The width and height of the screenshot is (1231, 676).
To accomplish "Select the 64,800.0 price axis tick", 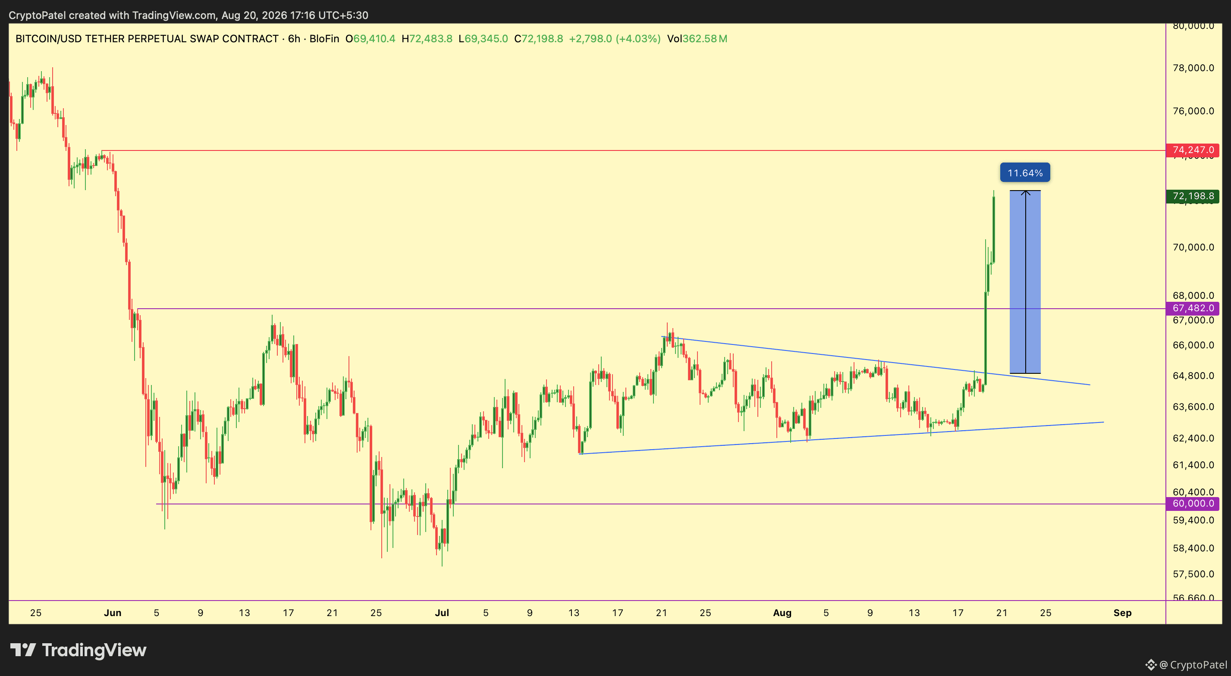I will (1193, 376).
